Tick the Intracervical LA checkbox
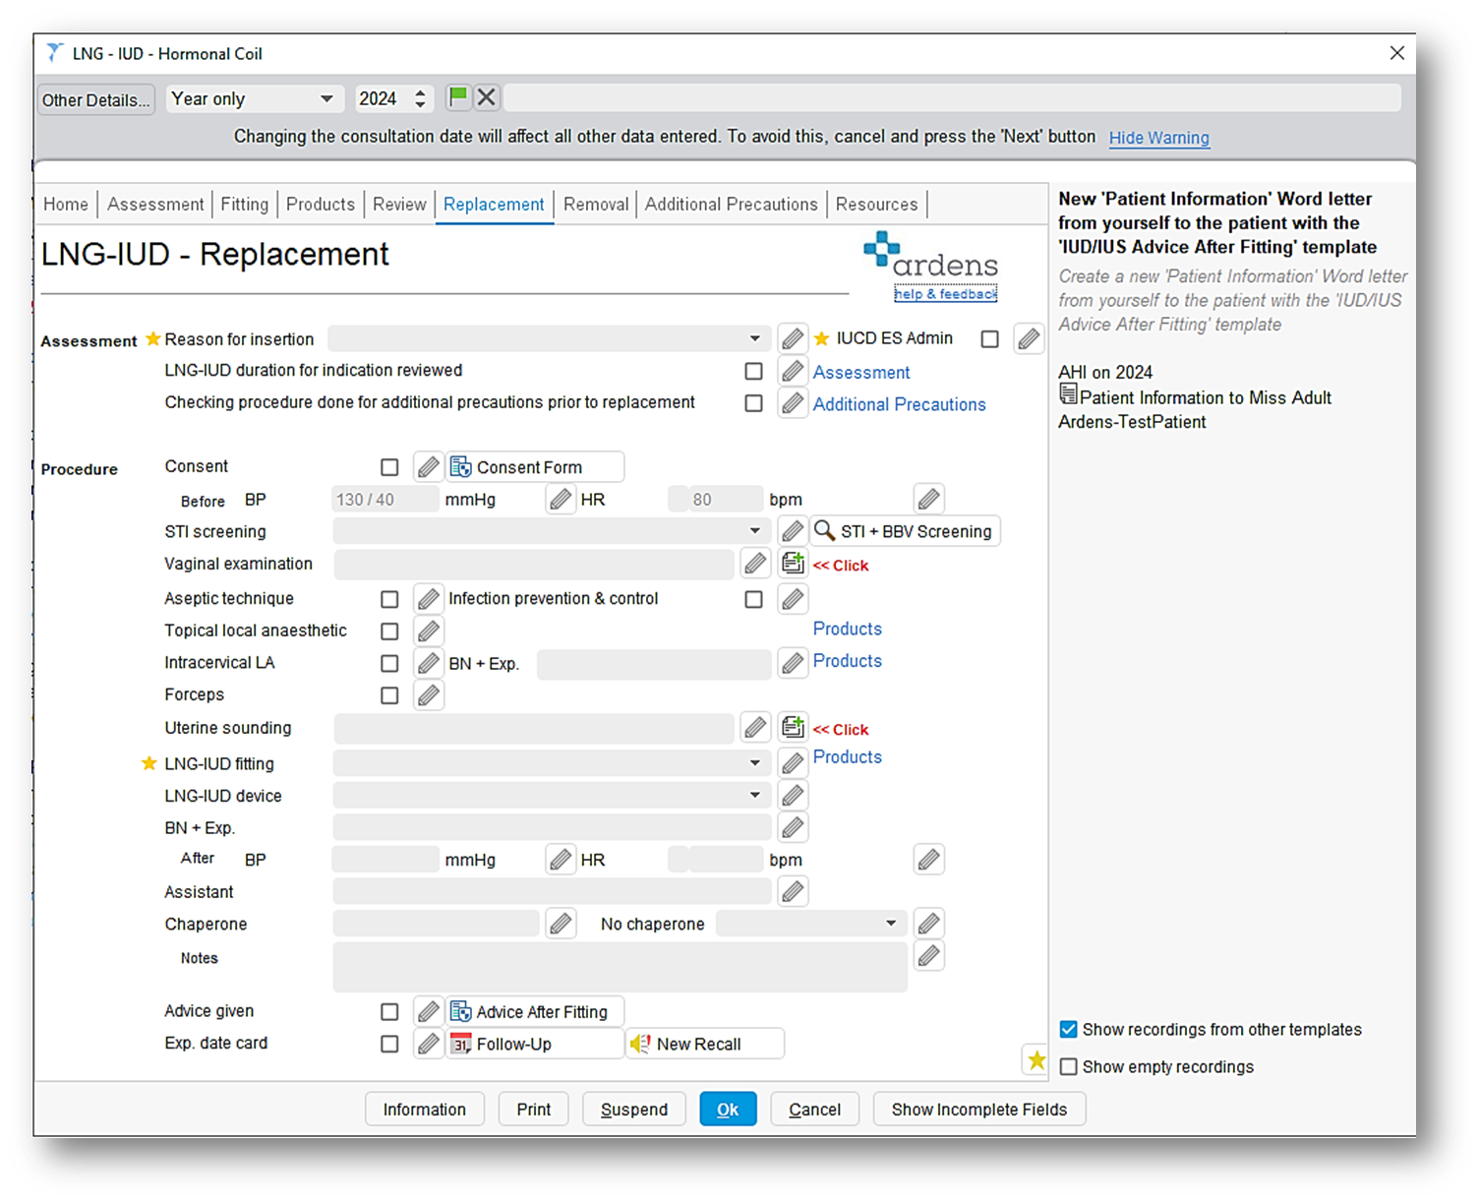 (389, 664)
